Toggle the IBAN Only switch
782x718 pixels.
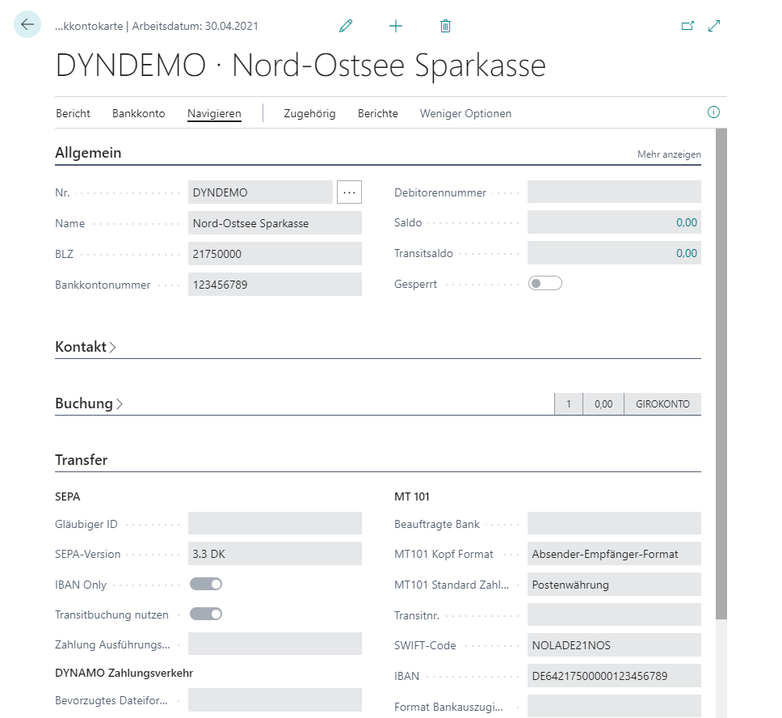[206, 585]
